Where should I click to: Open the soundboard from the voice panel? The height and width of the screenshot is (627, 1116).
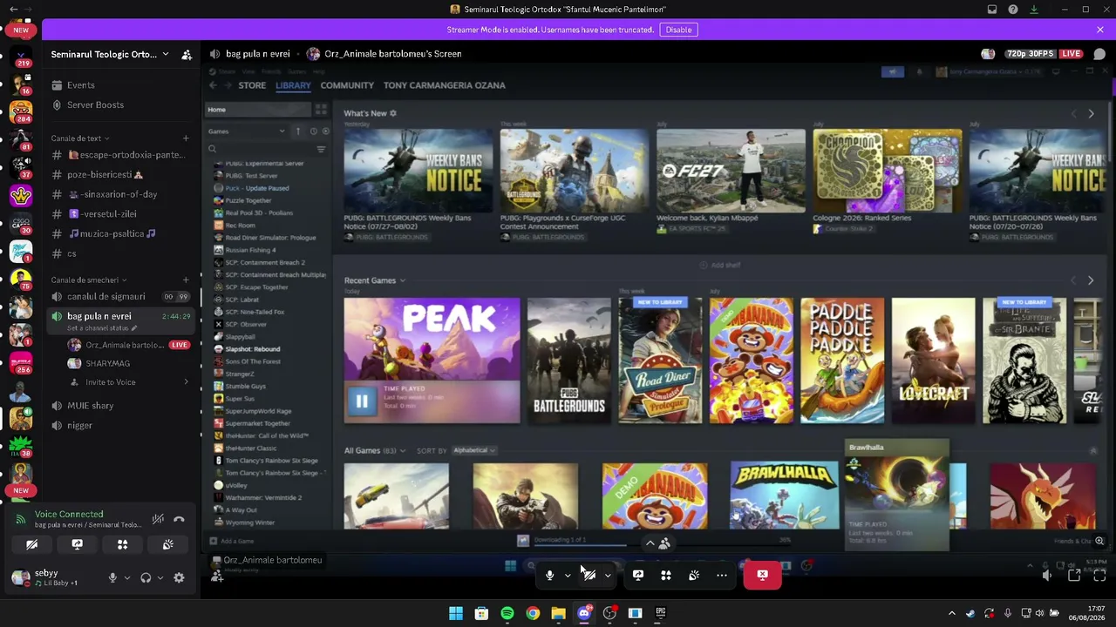(x=167, y=545)
